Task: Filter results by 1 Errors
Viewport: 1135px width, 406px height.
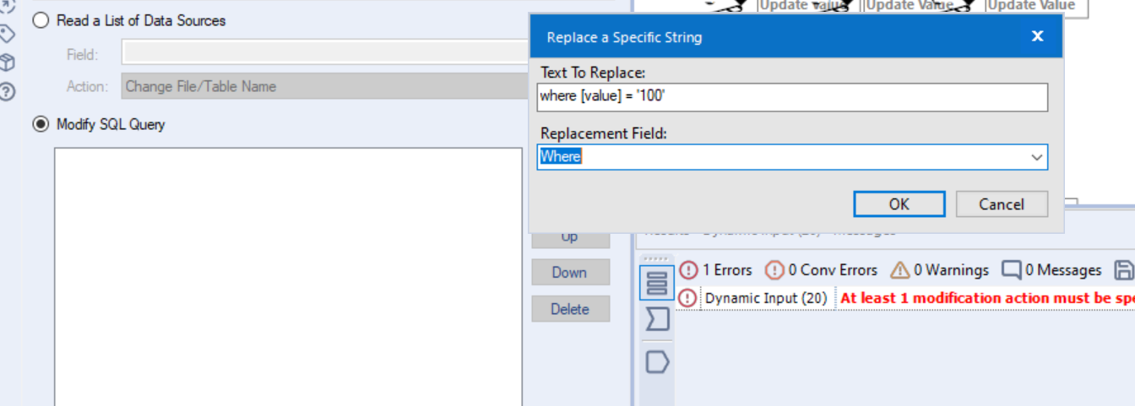Action: pos(716,270)
